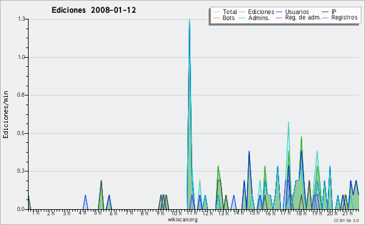
Task: Click the '3 h' x-axis label
Action: click(66, 213)
